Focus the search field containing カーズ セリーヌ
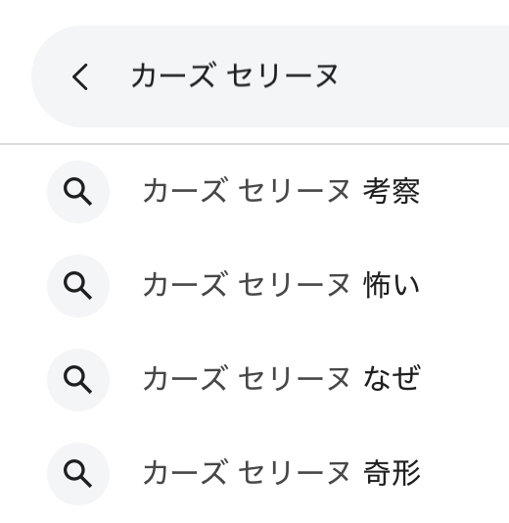Screen dimensions: 509x523 click(x=270, y=76)
